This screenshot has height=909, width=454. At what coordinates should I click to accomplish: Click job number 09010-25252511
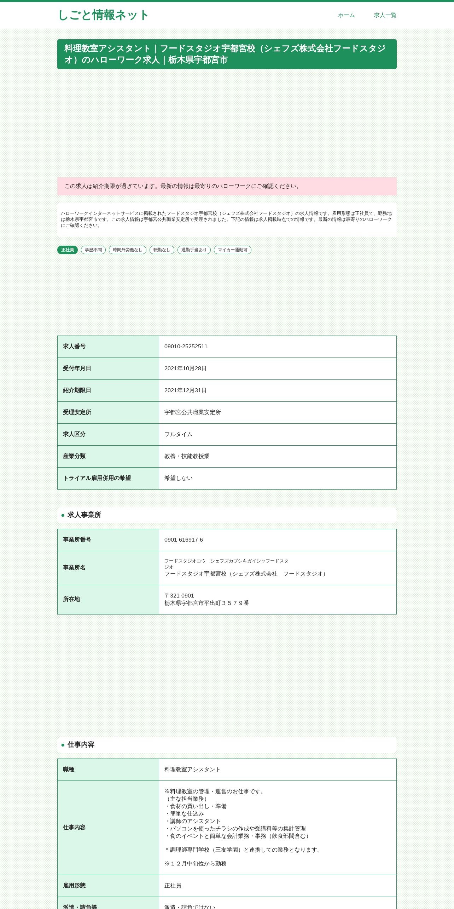coord(186,347)
